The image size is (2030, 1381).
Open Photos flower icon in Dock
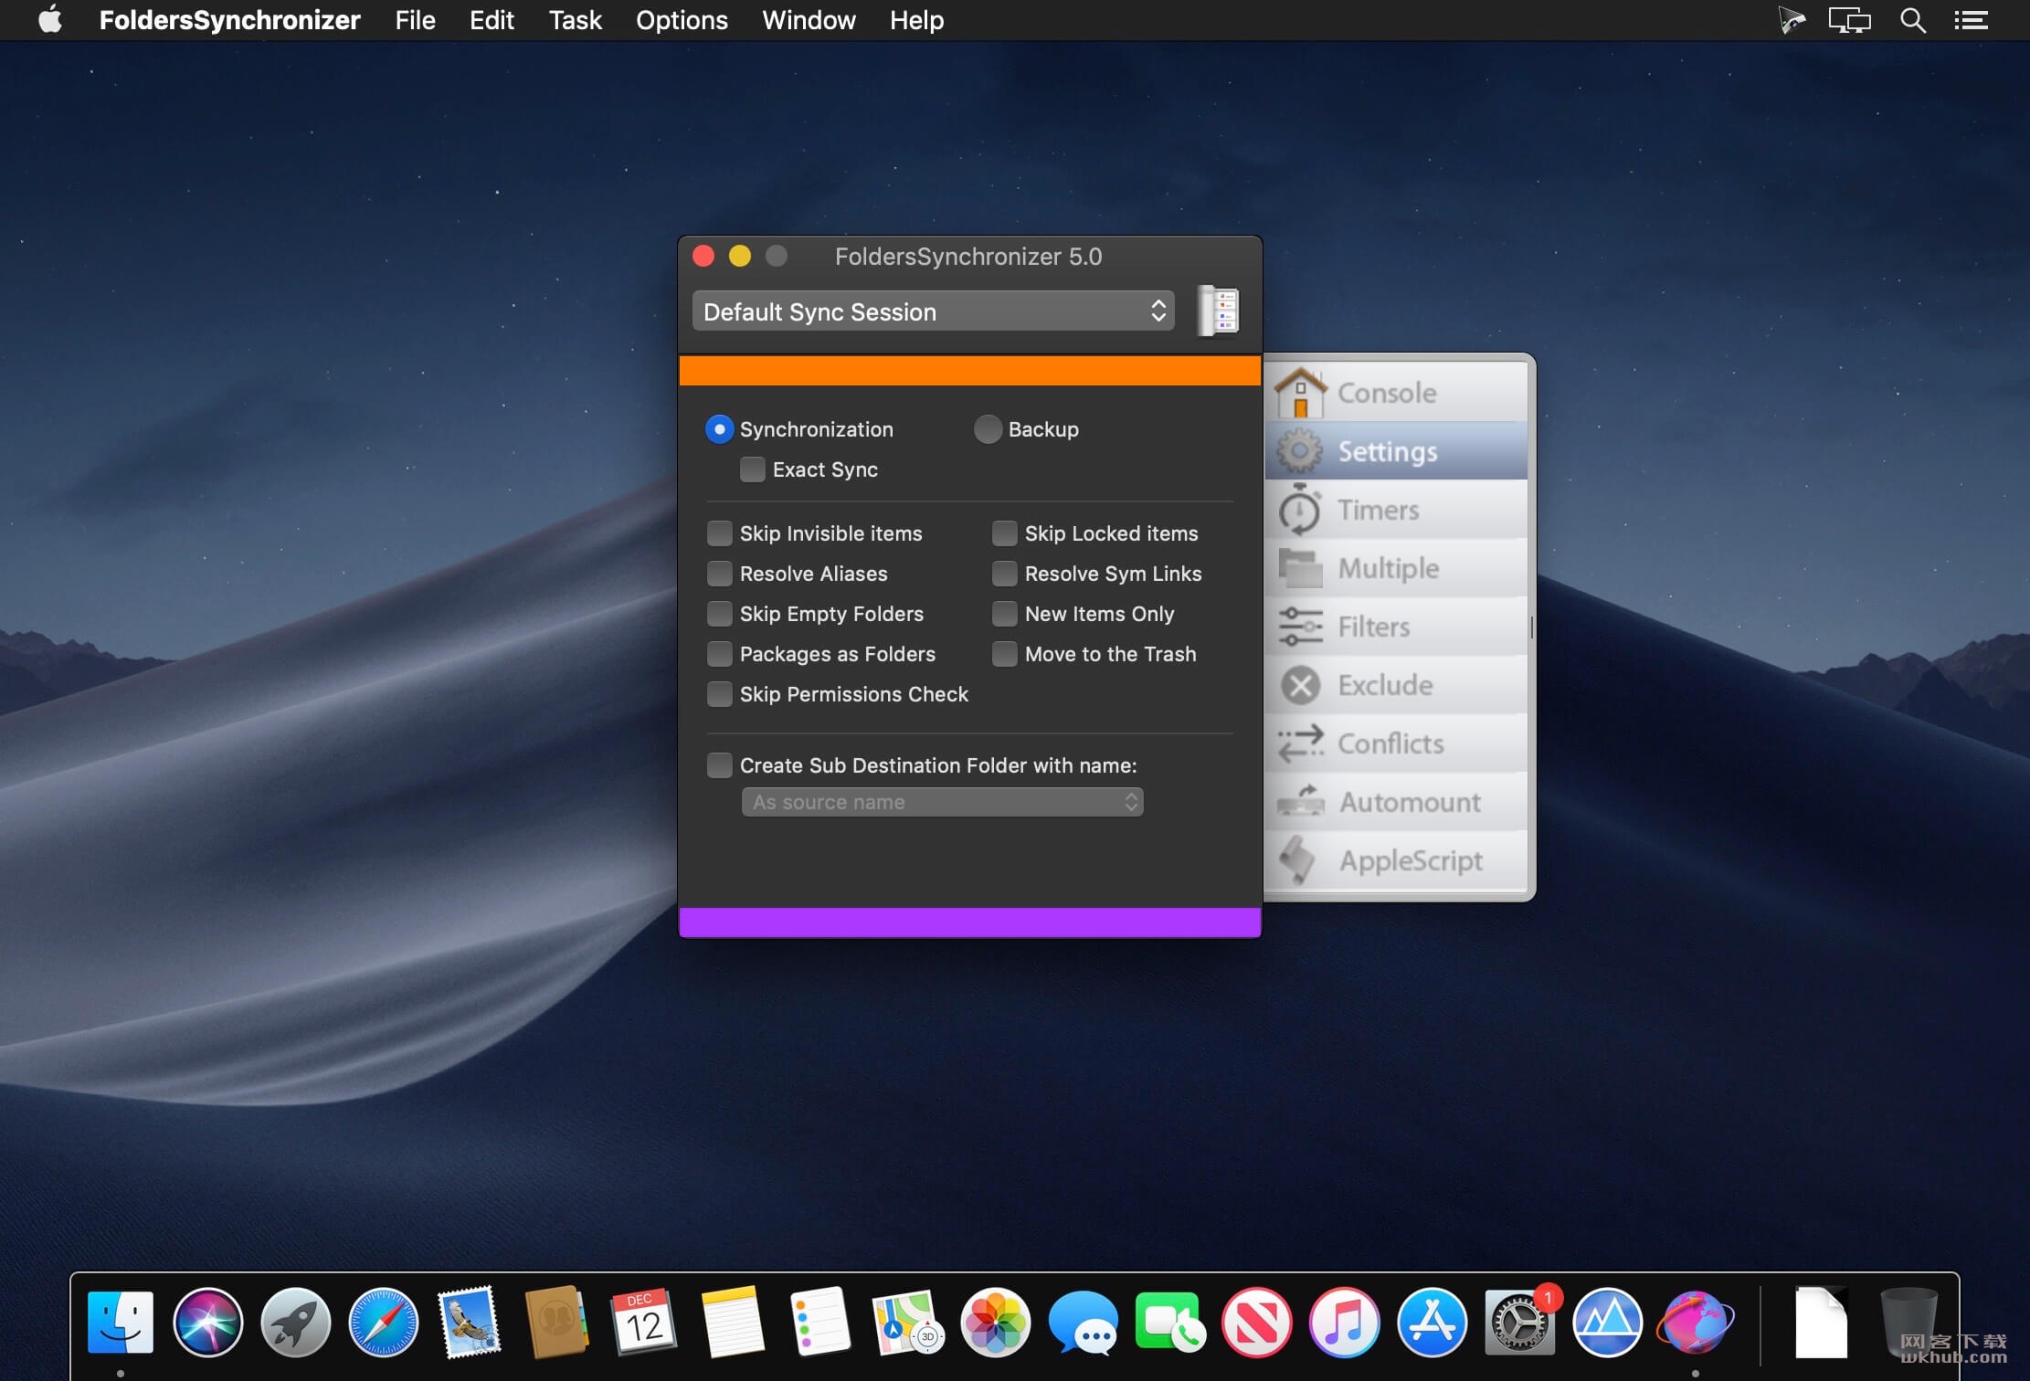[x=996, y=1322]
